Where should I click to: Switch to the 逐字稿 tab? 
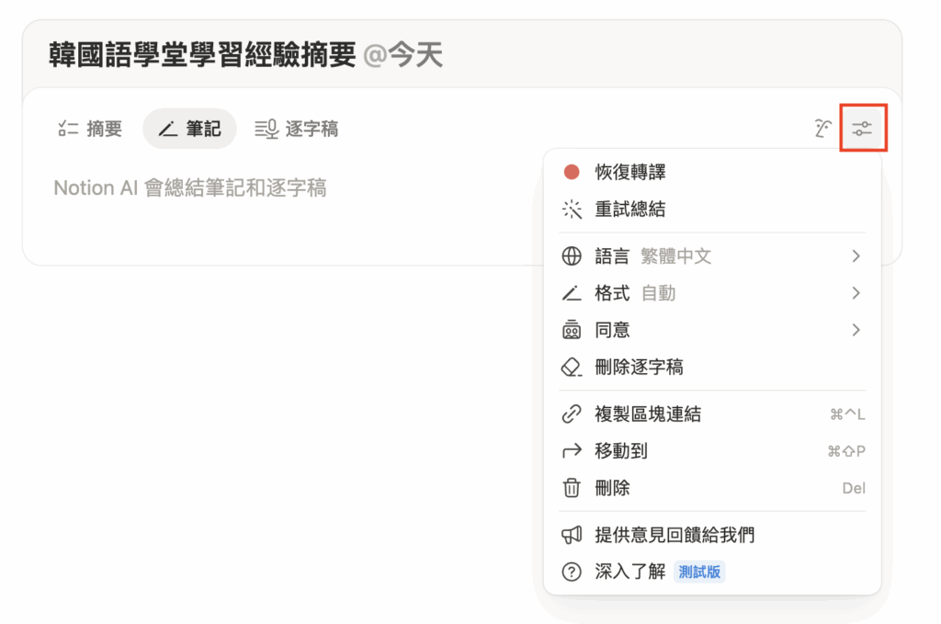[297, 130]
